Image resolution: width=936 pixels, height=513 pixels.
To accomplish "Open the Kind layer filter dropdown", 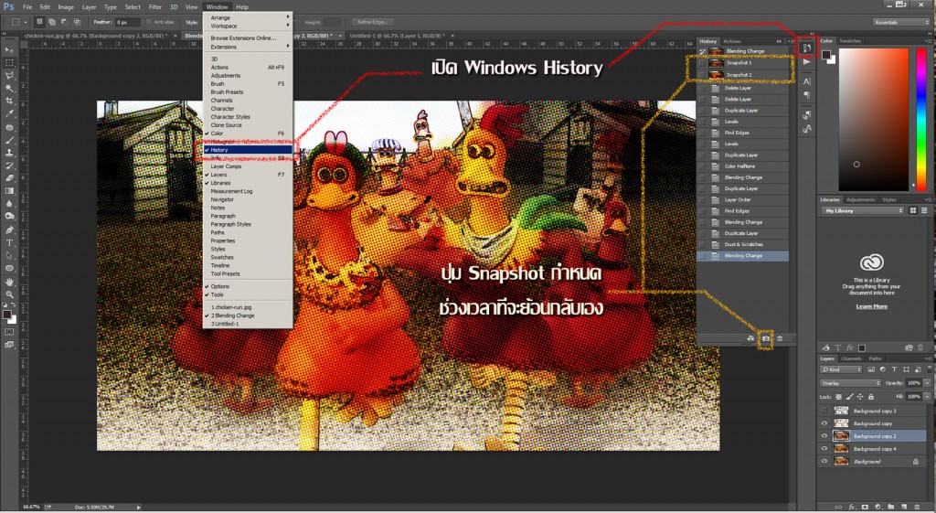I will [x=840, y=369].
